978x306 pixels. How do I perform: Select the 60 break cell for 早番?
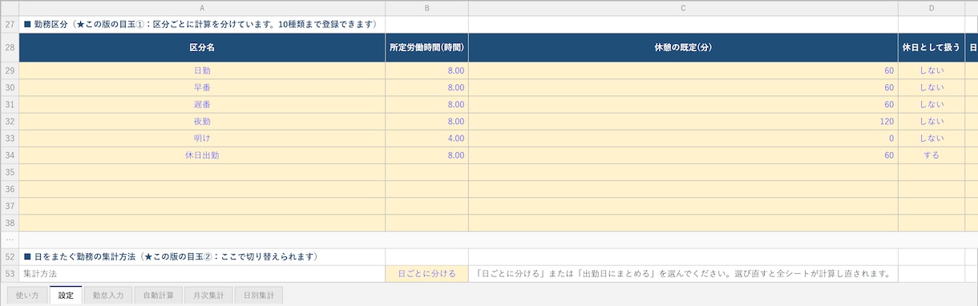pos(683,87)
